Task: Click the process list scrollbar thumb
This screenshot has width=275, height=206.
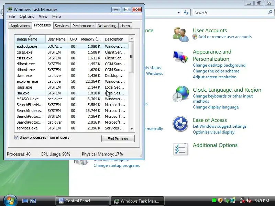Action: click(132, 57)
